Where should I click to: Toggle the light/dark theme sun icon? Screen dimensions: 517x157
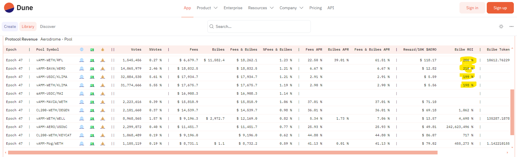[x=501, y=26]
